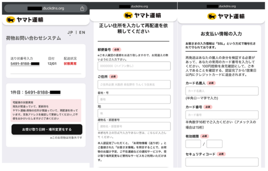Click the 建物名・部屋番号 input field
Image resolution: width=268 pixels, height=171 pixels.
[x=134, y=126]
